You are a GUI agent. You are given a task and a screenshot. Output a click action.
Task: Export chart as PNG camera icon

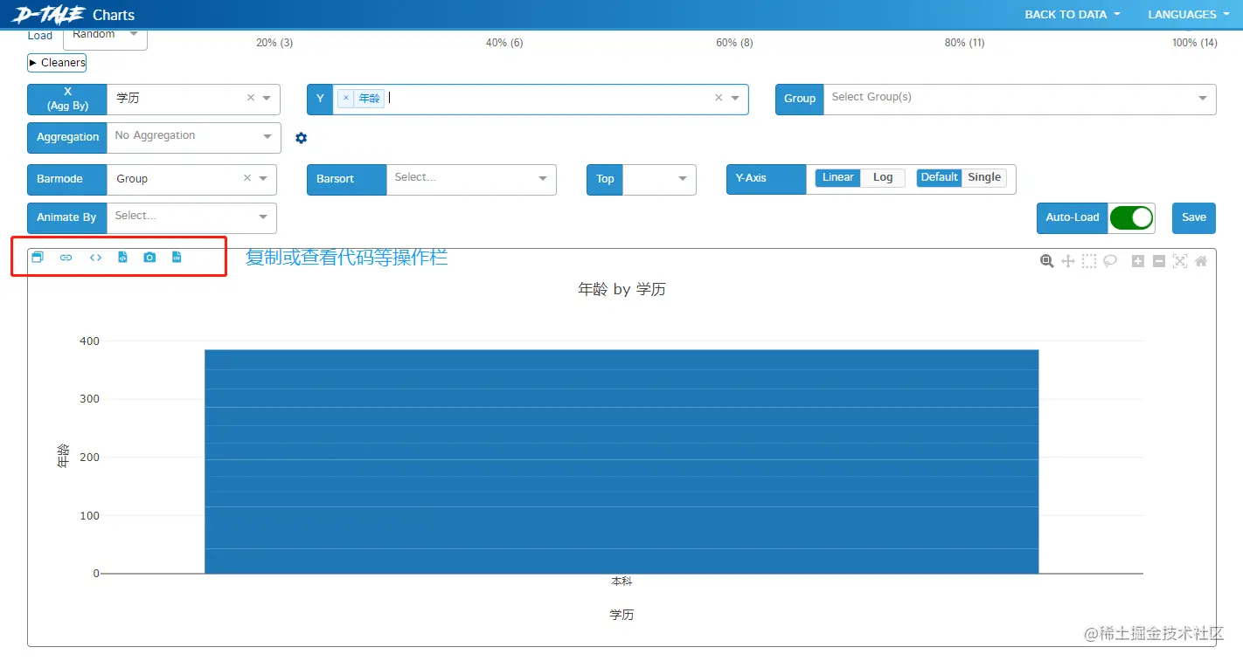(x=149, y=258)
